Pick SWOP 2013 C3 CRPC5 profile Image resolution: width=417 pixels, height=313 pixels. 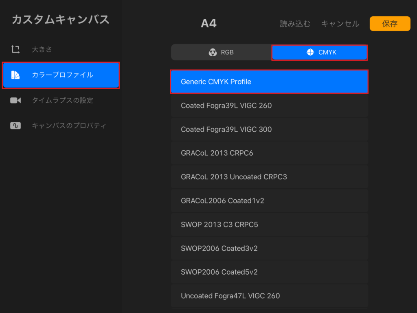tap(269, 225)
